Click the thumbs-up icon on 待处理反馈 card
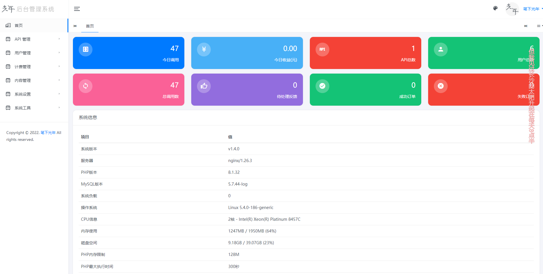 click(x=204, y=86)
